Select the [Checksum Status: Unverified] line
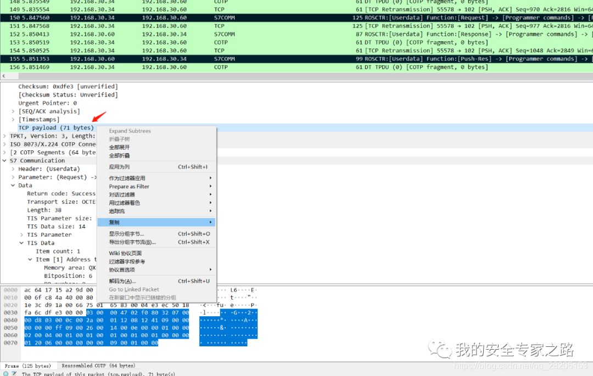 tap(68, 95)
